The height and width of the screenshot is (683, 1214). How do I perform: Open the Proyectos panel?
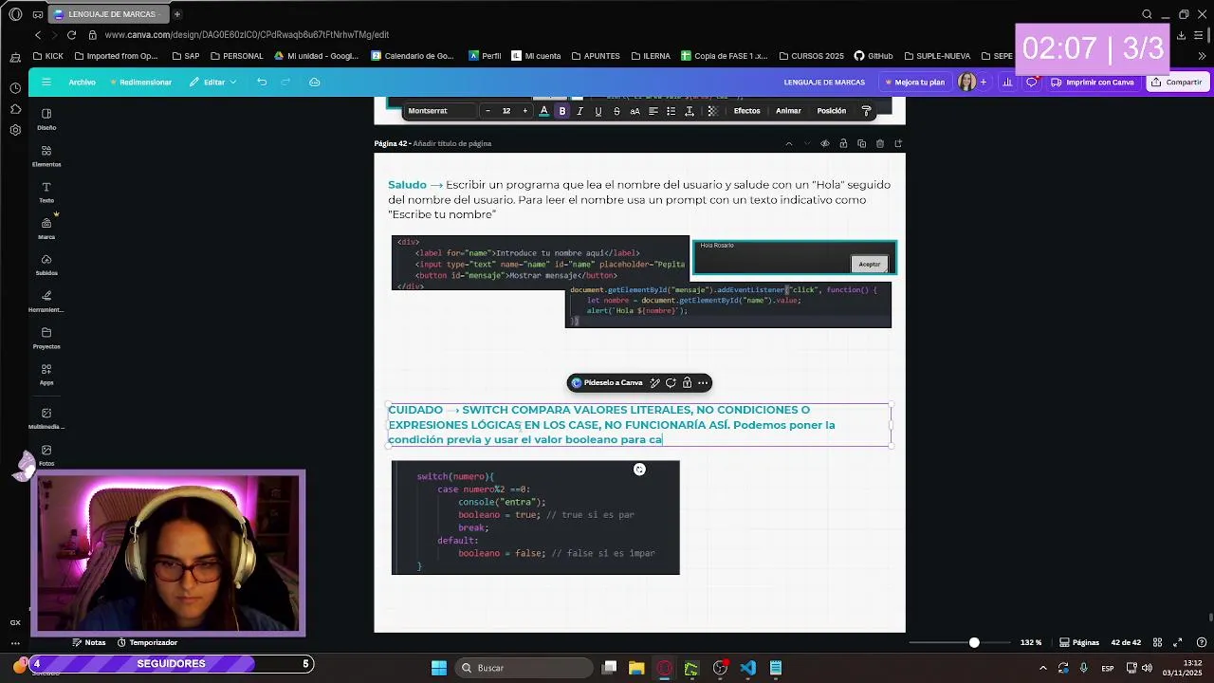(x=46, y=339)
